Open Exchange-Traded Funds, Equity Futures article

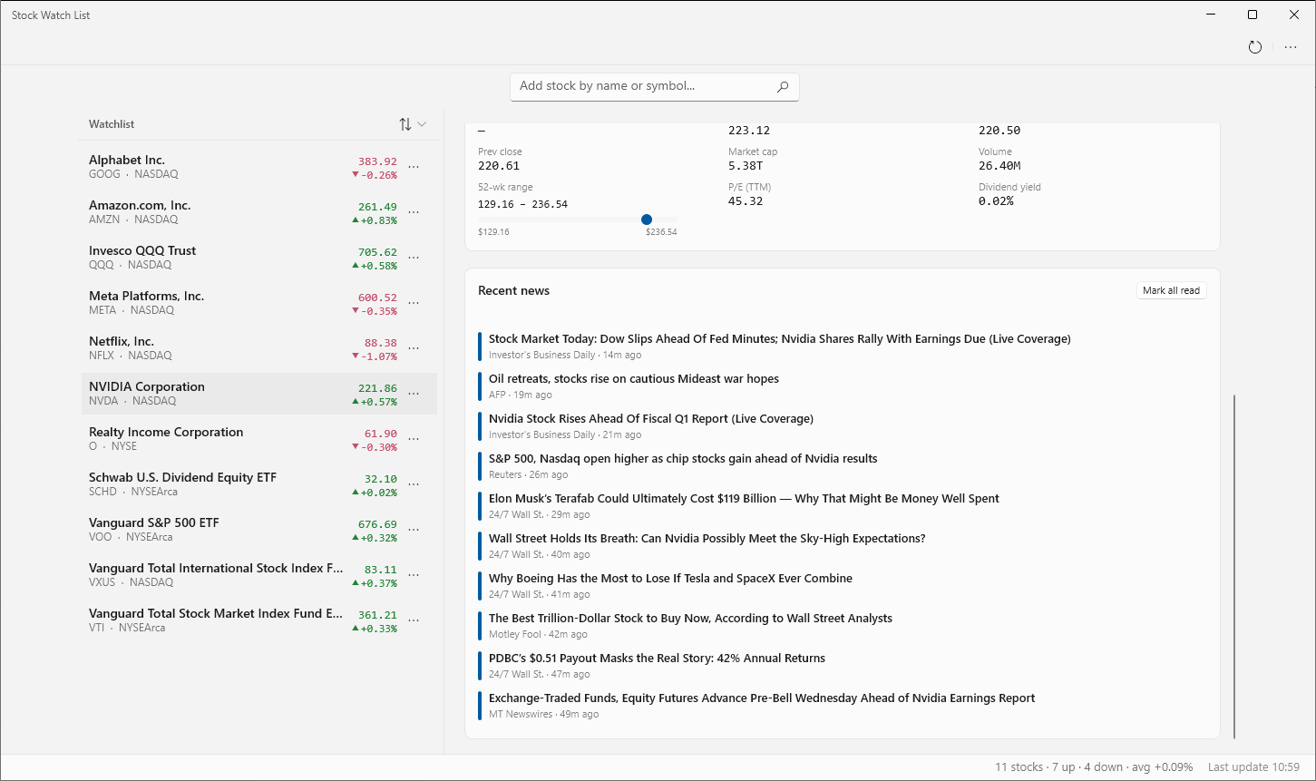point(762,698)
